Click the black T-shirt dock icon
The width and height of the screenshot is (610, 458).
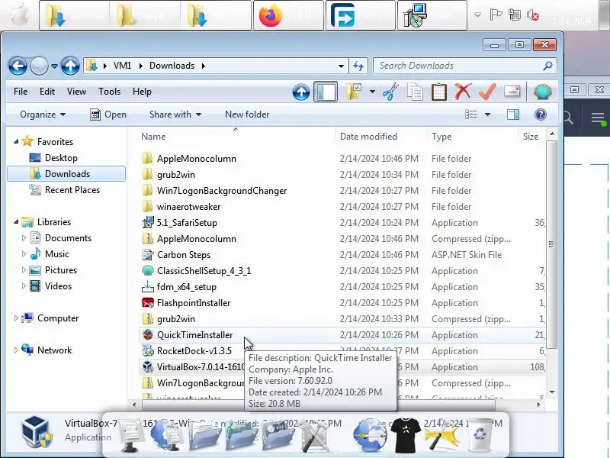[x=406, y=434]
